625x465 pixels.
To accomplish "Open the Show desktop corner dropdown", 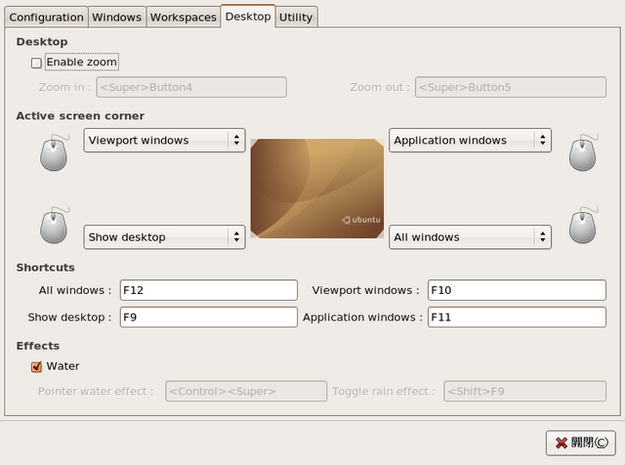I will coord(164,237).
